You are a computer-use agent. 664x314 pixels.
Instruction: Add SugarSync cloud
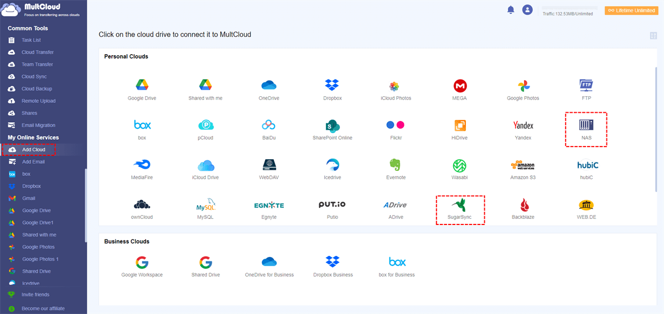pyautogui.click(x=460, y=205)
